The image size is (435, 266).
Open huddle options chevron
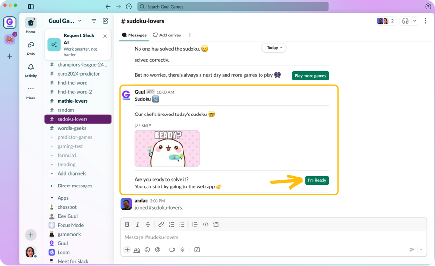(415, 21)
